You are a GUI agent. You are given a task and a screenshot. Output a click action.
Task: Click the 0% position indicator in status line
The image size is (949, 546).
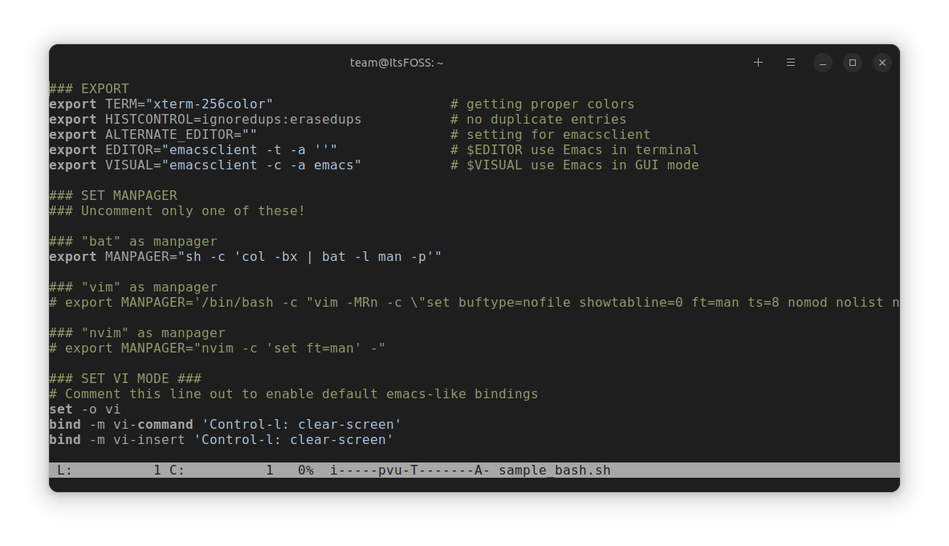(306, 471)
